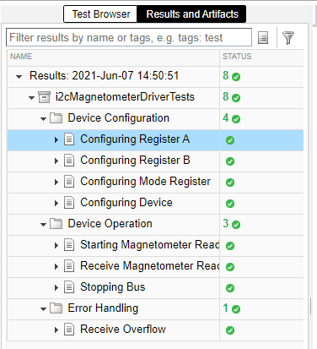The width and height of the screenshot is (317, 349).
Task: Expand the Receive Overflow result
Action: (56, 330)
